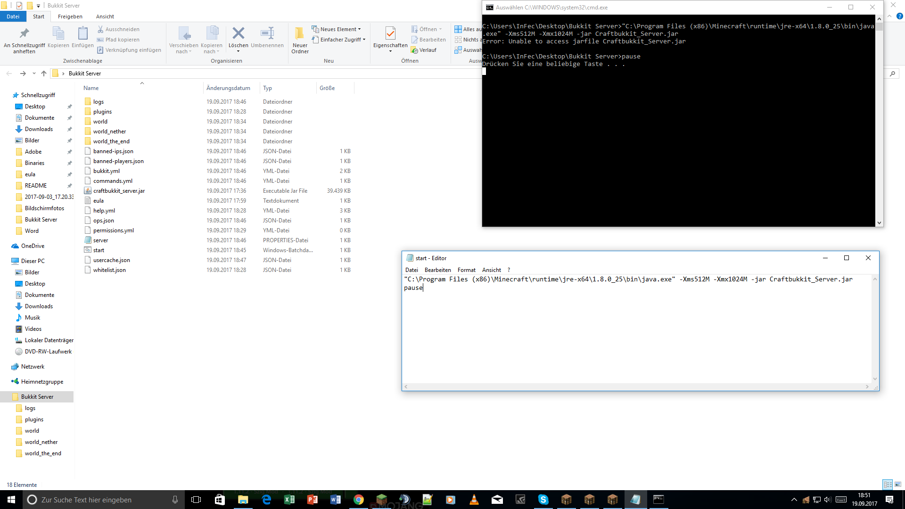Open the Datei ribbon tab
The width and height of the screenshot is (905, 509).
(13, 16)
